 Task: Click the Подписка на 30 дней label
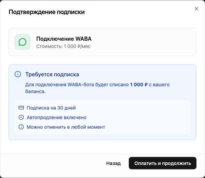(x=51, y=108)
